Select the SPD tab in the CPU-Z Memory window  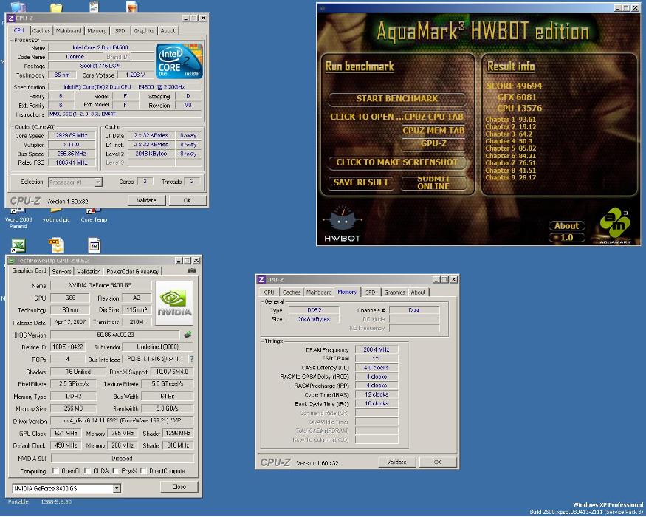[371, 292]
